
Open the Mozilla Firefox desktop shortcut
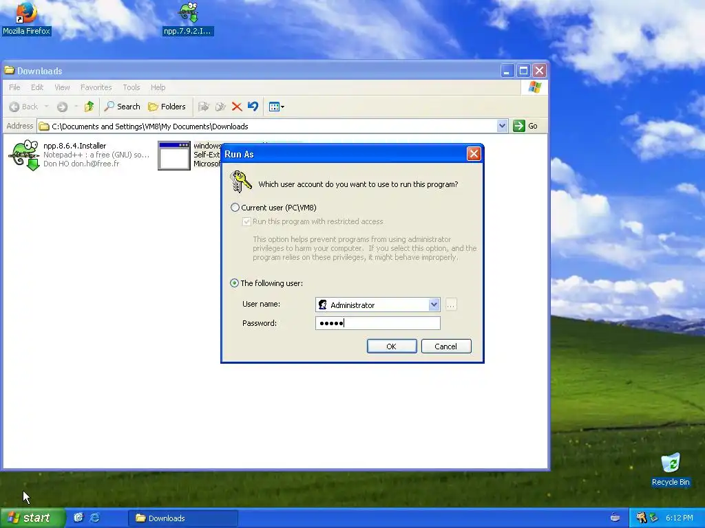pos(26,18)
